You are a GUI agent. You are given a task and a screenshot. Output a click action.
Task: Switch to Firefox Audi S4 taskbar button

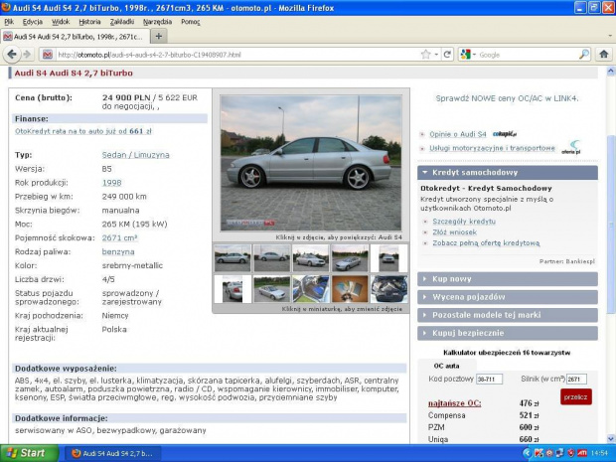[x=112, y=453]
